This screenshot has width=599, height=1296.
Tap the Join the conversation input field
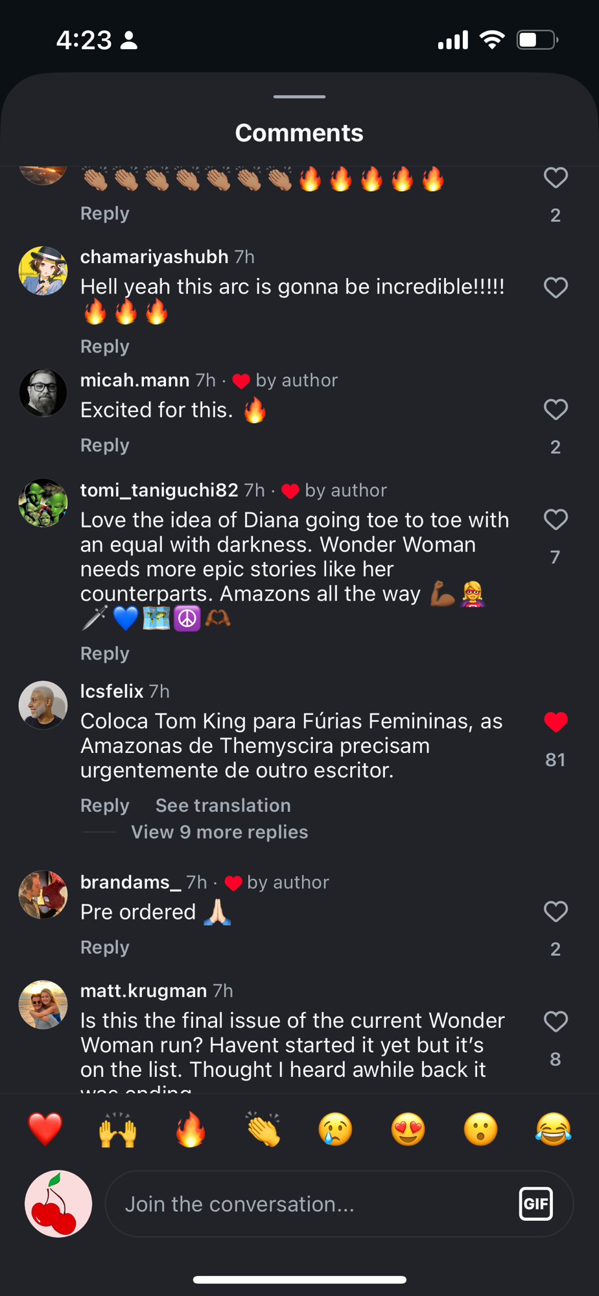(x=311, y=1204)
